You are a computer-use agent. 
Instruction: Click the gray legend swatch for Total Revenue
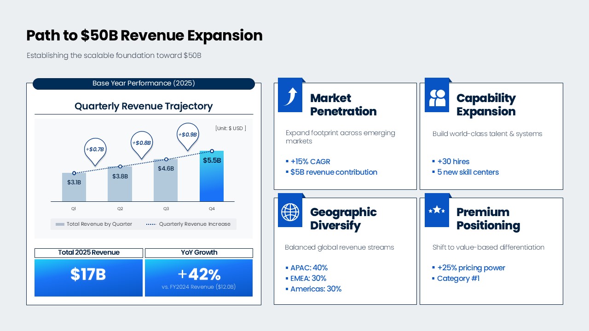(x=60, y=224)
